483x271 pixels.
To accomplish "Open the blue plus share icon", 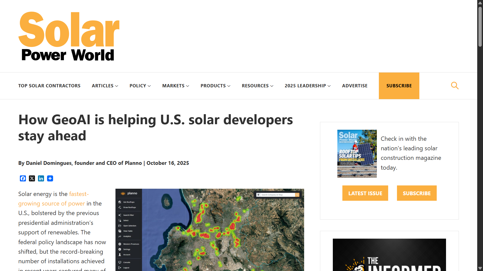I will click(x=50, y=178).
